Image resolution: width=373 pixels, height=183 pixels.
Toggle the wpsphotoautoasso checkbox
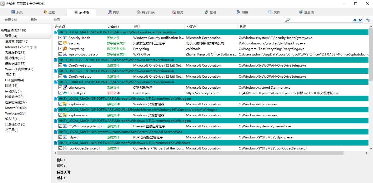(x=60, y=54)
